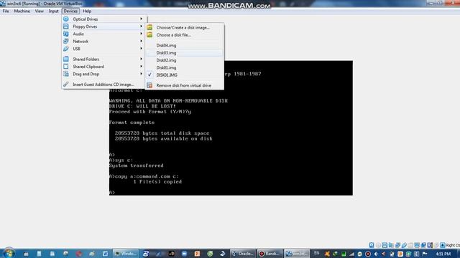Switch to the Bandicam taskbar button
This screenshot has height=258, width=460.
(270, 254)
